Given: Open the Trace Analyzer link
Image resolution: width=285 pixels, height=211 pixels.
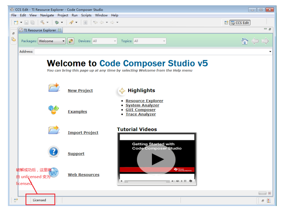Looking at the screenshot, I should point(141,114).
